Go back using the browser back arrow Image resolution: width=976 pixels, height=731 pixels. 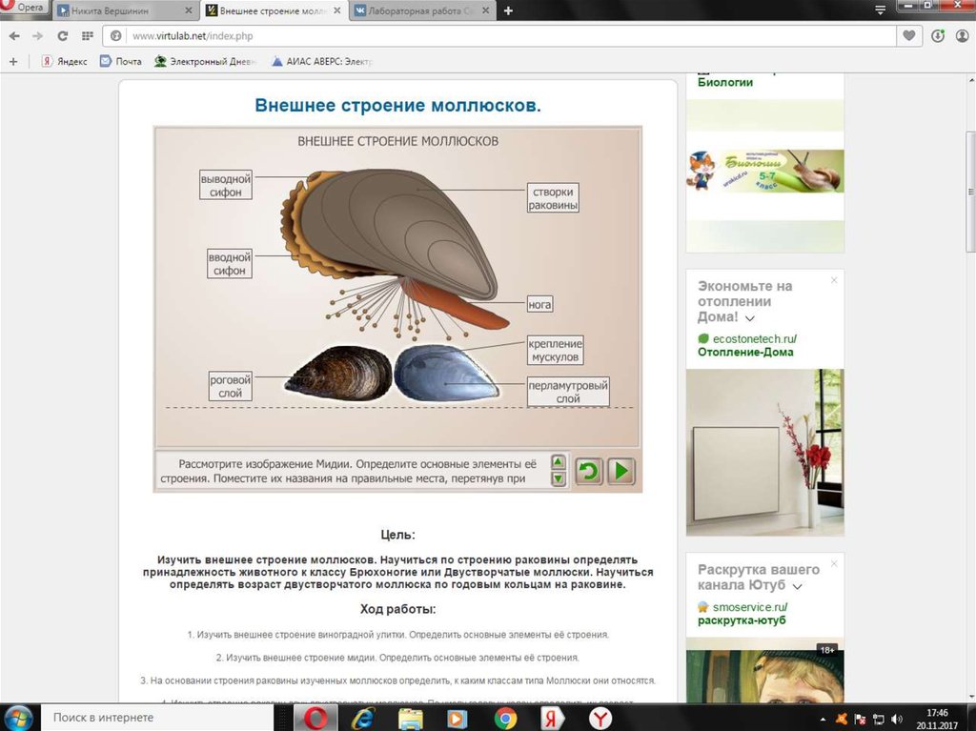(14, 36)
